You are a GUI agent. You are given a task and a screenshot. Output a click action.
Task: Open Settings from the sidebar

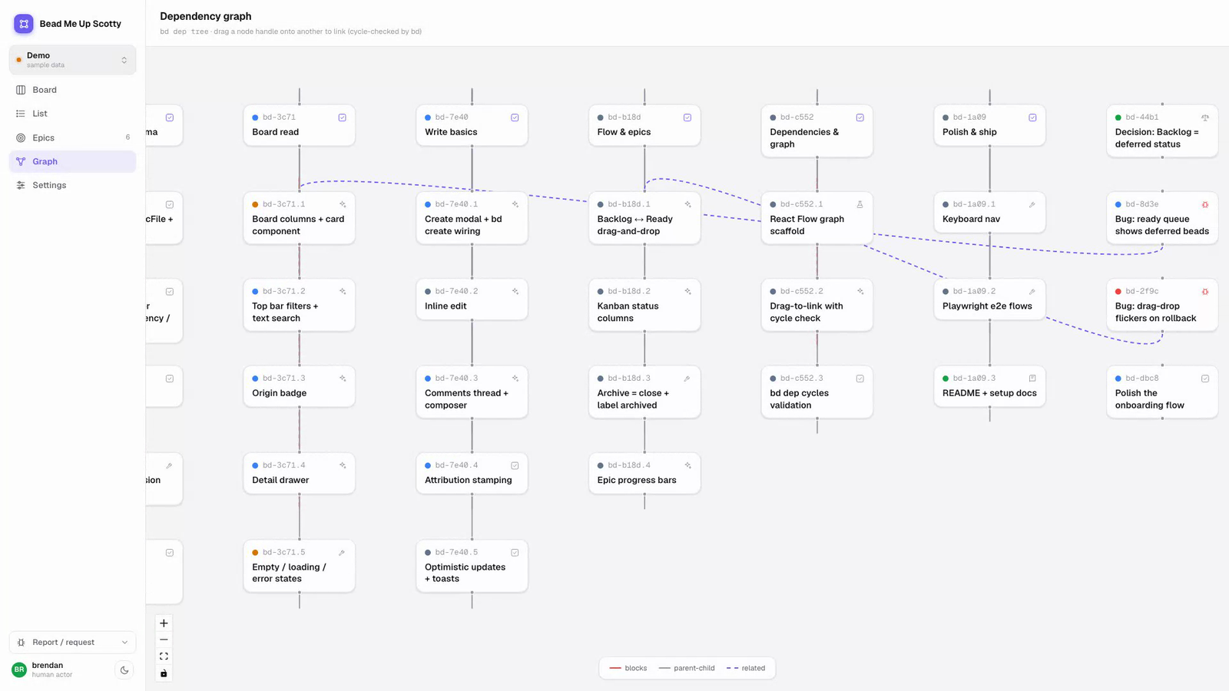coord(72,185)
